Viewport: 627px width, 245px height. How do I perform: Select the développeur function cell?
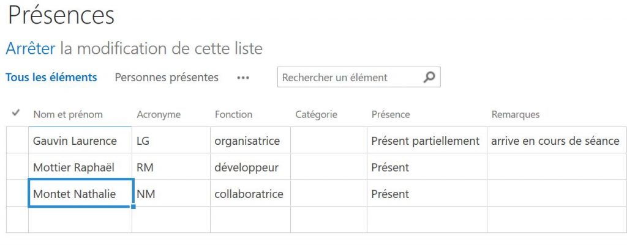coord(247,167)
